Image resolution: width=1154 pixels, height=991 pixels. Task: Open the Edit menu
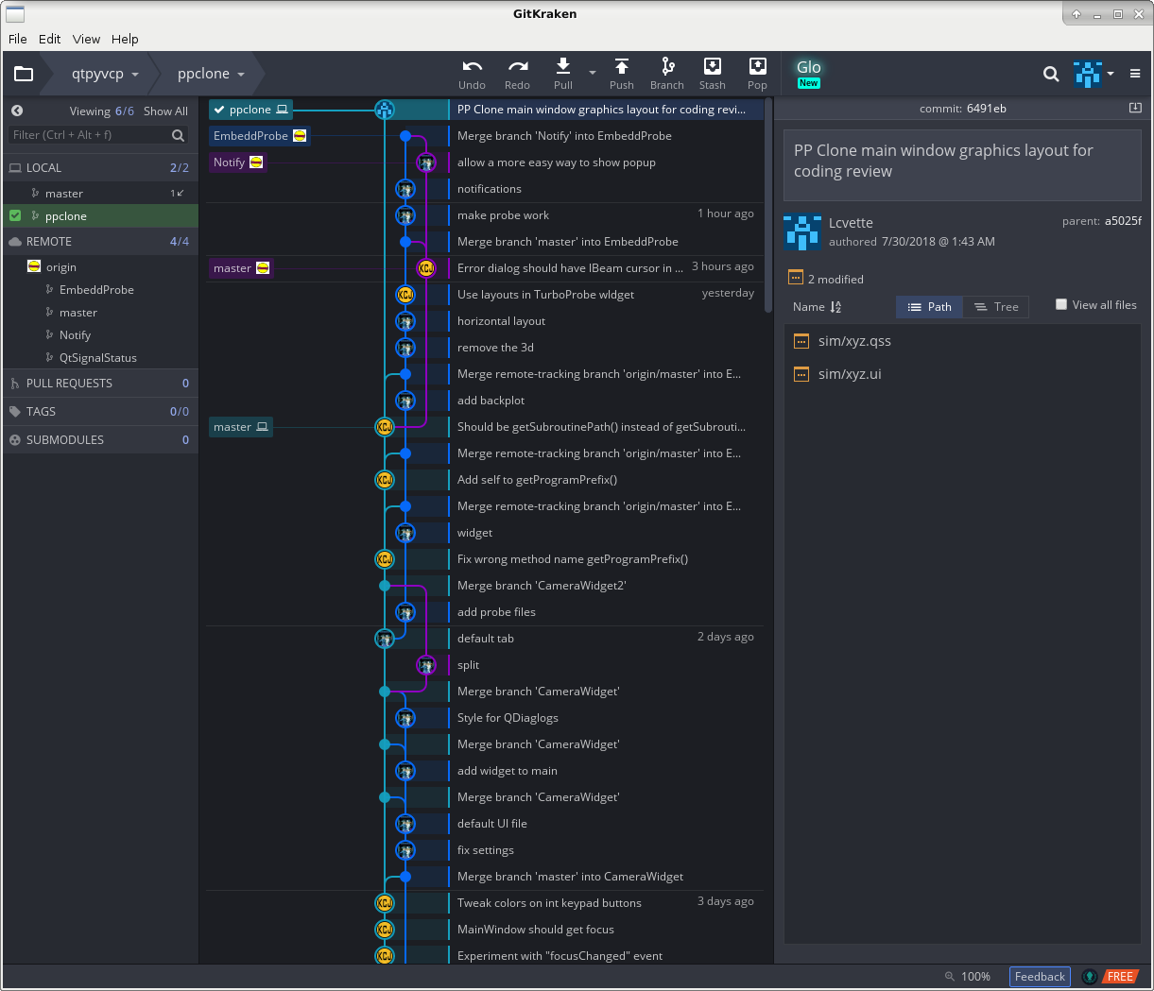tap(50, 39)
